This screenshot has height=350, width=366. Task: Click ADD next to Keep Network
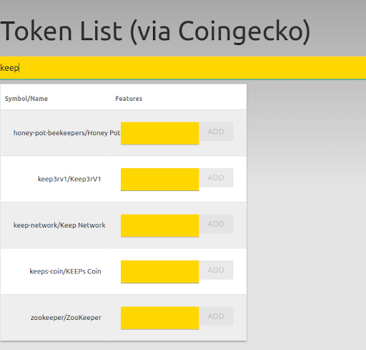[x=216, y=224]
